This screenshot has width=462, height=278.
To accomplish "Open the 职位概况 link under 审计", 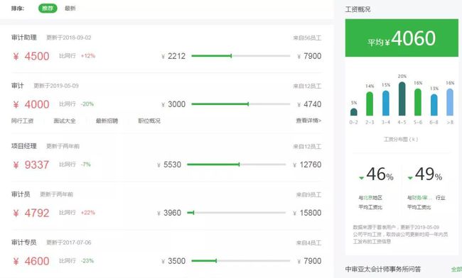I will [149, 121].
